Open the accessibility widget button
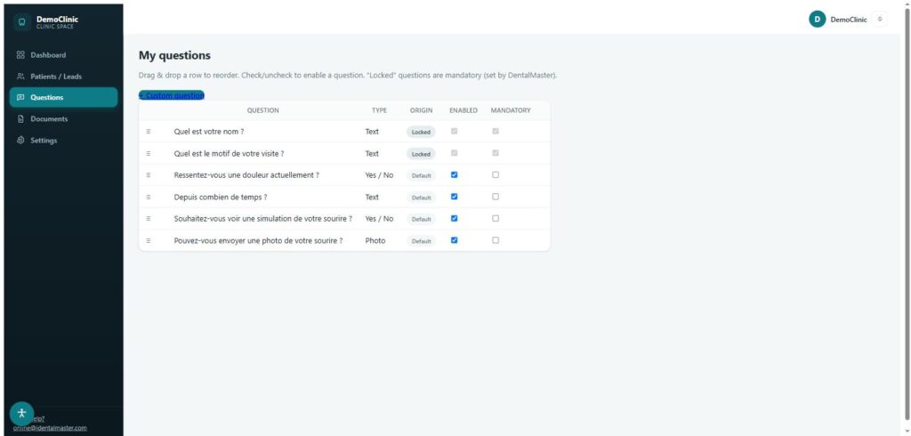The height and width of the screenshot is (436, 911). coord(22,414)
